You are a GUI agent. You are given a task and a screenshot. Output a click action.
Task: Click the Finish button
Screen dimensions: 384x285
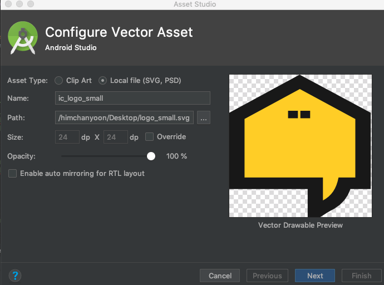pyautogui.click(x=362, y=276)
